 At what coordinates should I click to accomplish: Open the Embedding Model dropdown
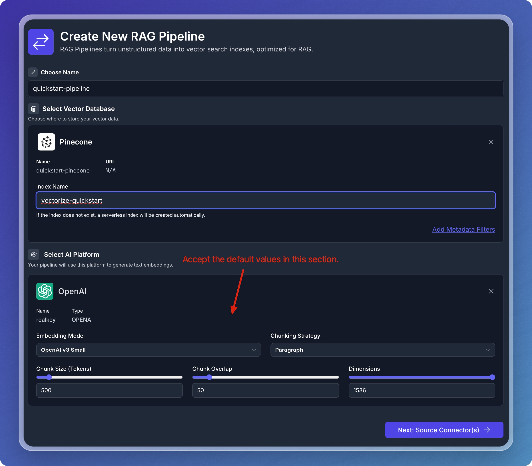pyautogui.click(x=148, y=350)
